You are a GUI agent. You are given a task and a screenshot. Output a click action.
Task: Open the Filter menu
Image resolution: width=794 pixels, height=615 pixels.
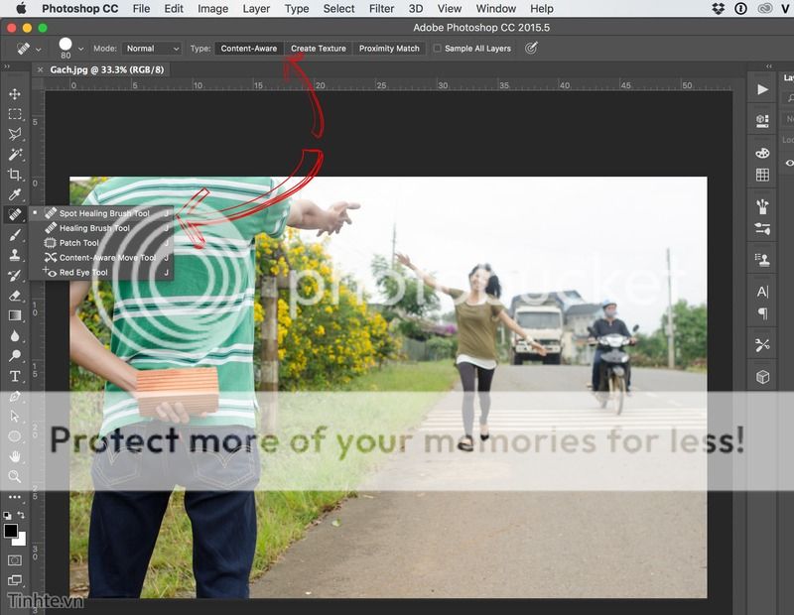pos(381,9)
